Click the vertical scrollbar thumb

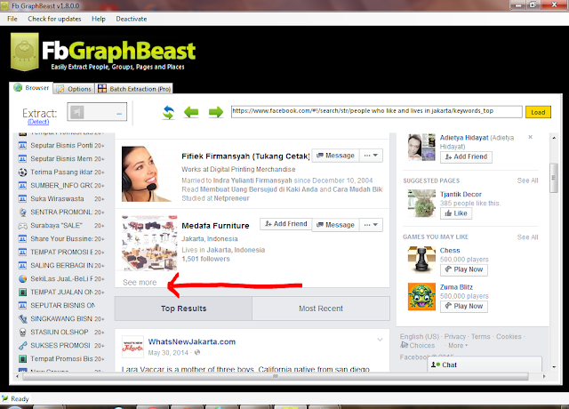coord(553,178)
